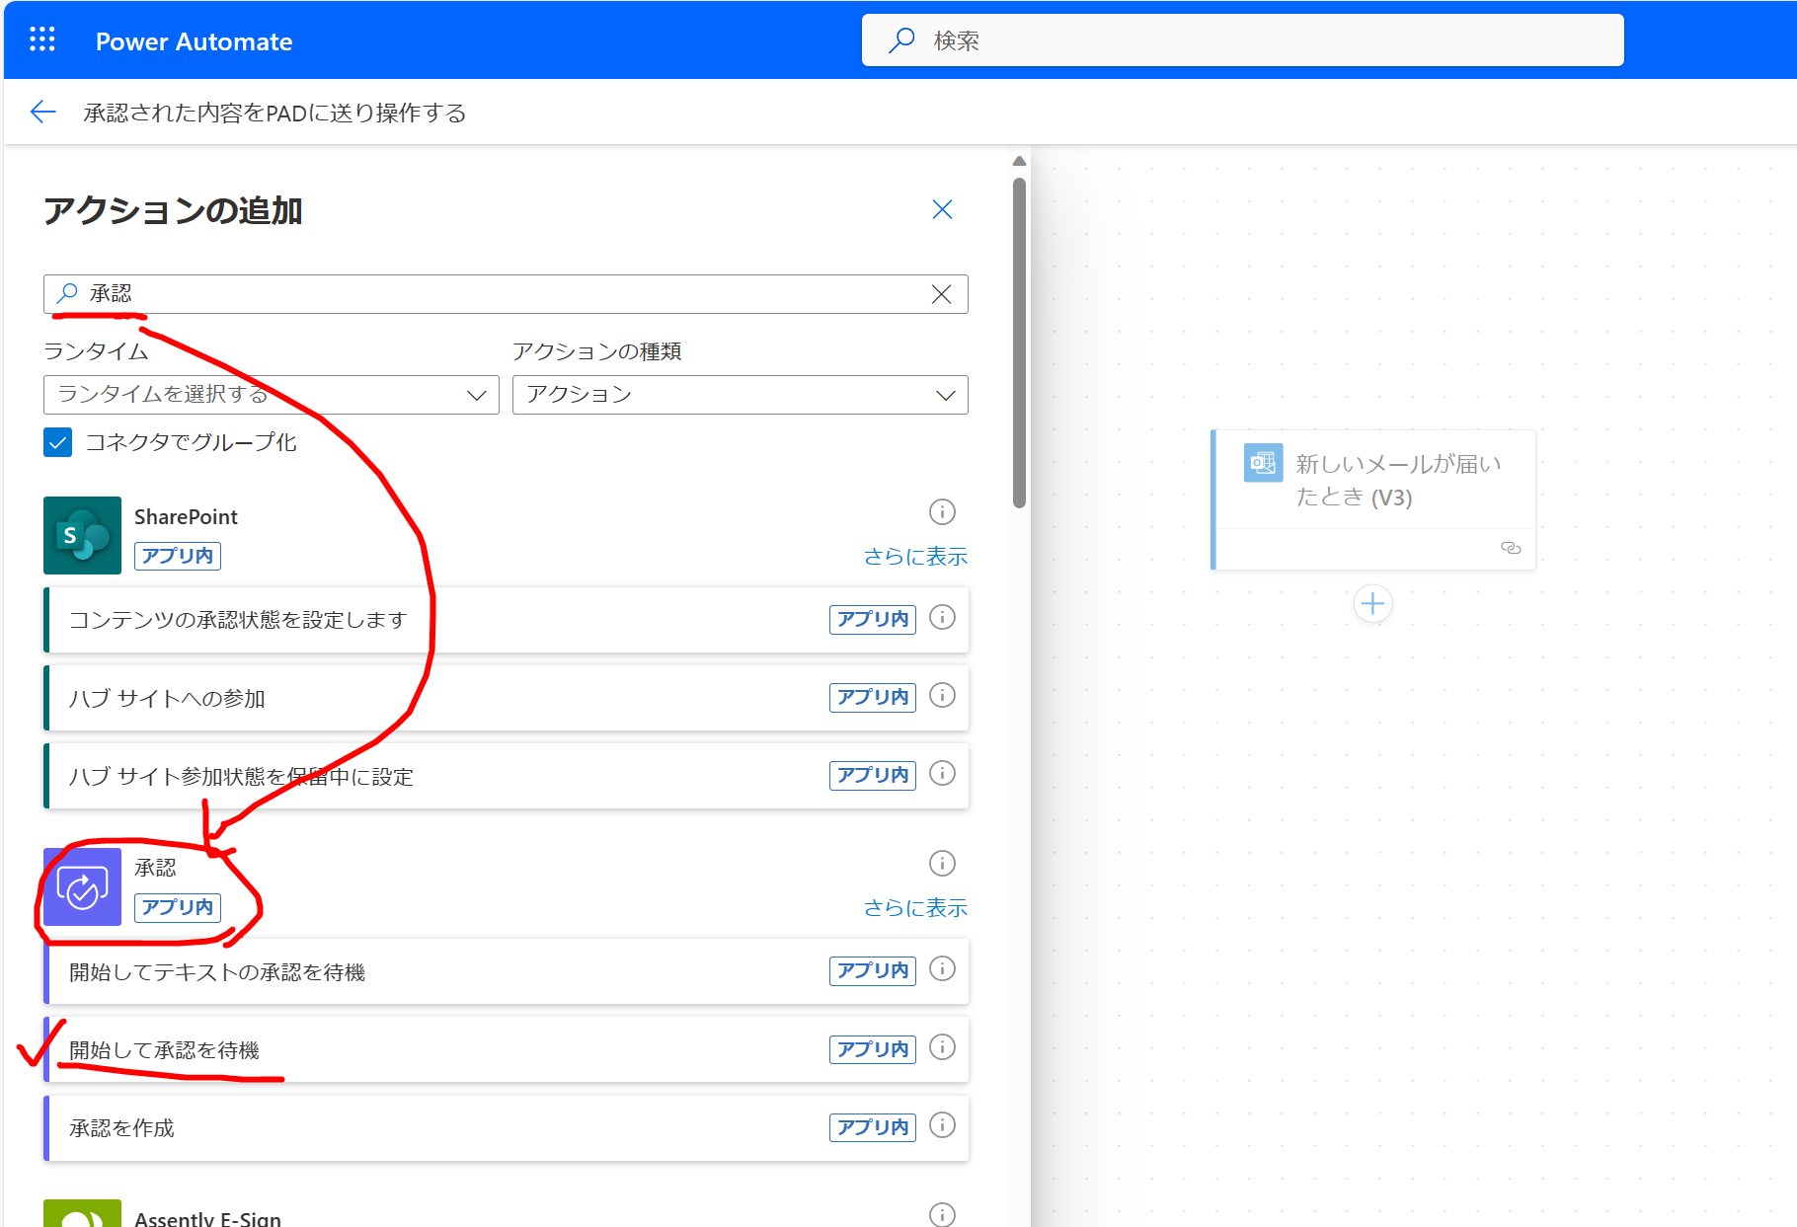The height and width of the screenshot is (1227, 1797).
Task: Click the top 検索 search box
Action: click(x=1242, y=40)
